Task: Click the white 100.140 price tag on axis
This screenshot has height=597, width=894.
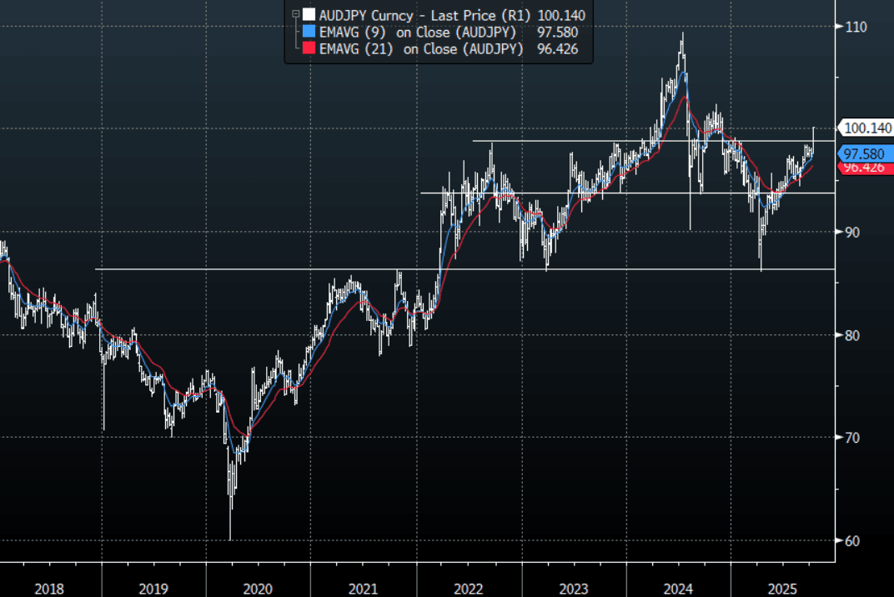Action: point(867,128)
